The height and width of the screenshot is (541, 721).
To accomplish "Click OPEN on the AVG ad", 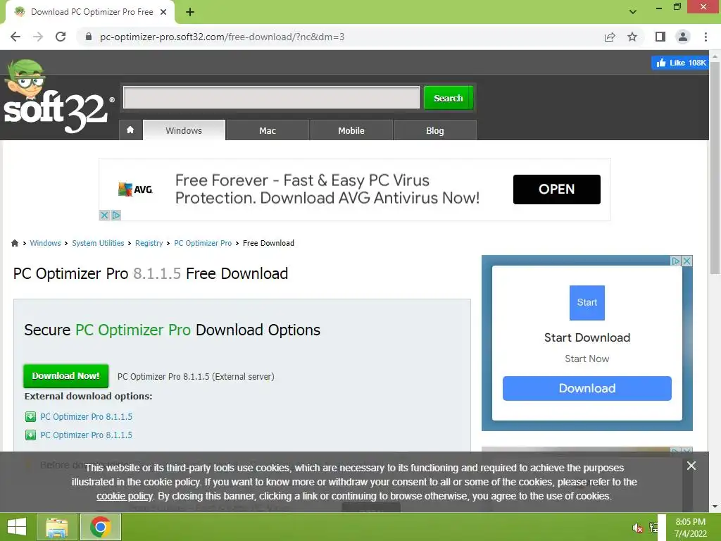I will (556, 189).
